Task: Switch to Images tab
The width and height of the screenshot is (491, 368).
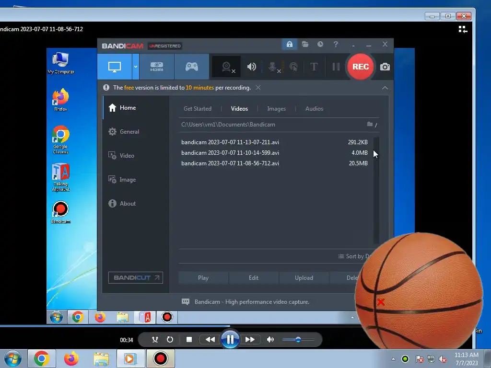Action: tap(277, 109)
